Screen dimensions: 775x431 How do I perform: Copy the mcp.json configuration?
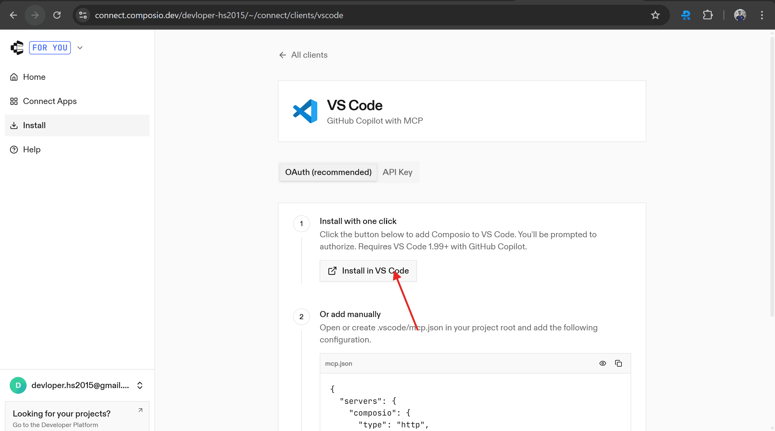(x=618, y=363)
